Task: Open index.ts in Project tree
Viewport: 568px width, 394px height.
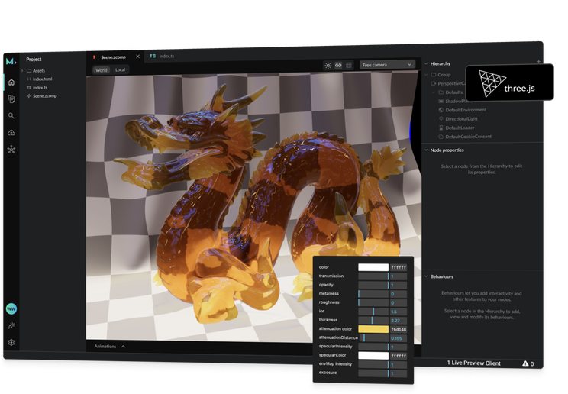Action: coord(40,87)
